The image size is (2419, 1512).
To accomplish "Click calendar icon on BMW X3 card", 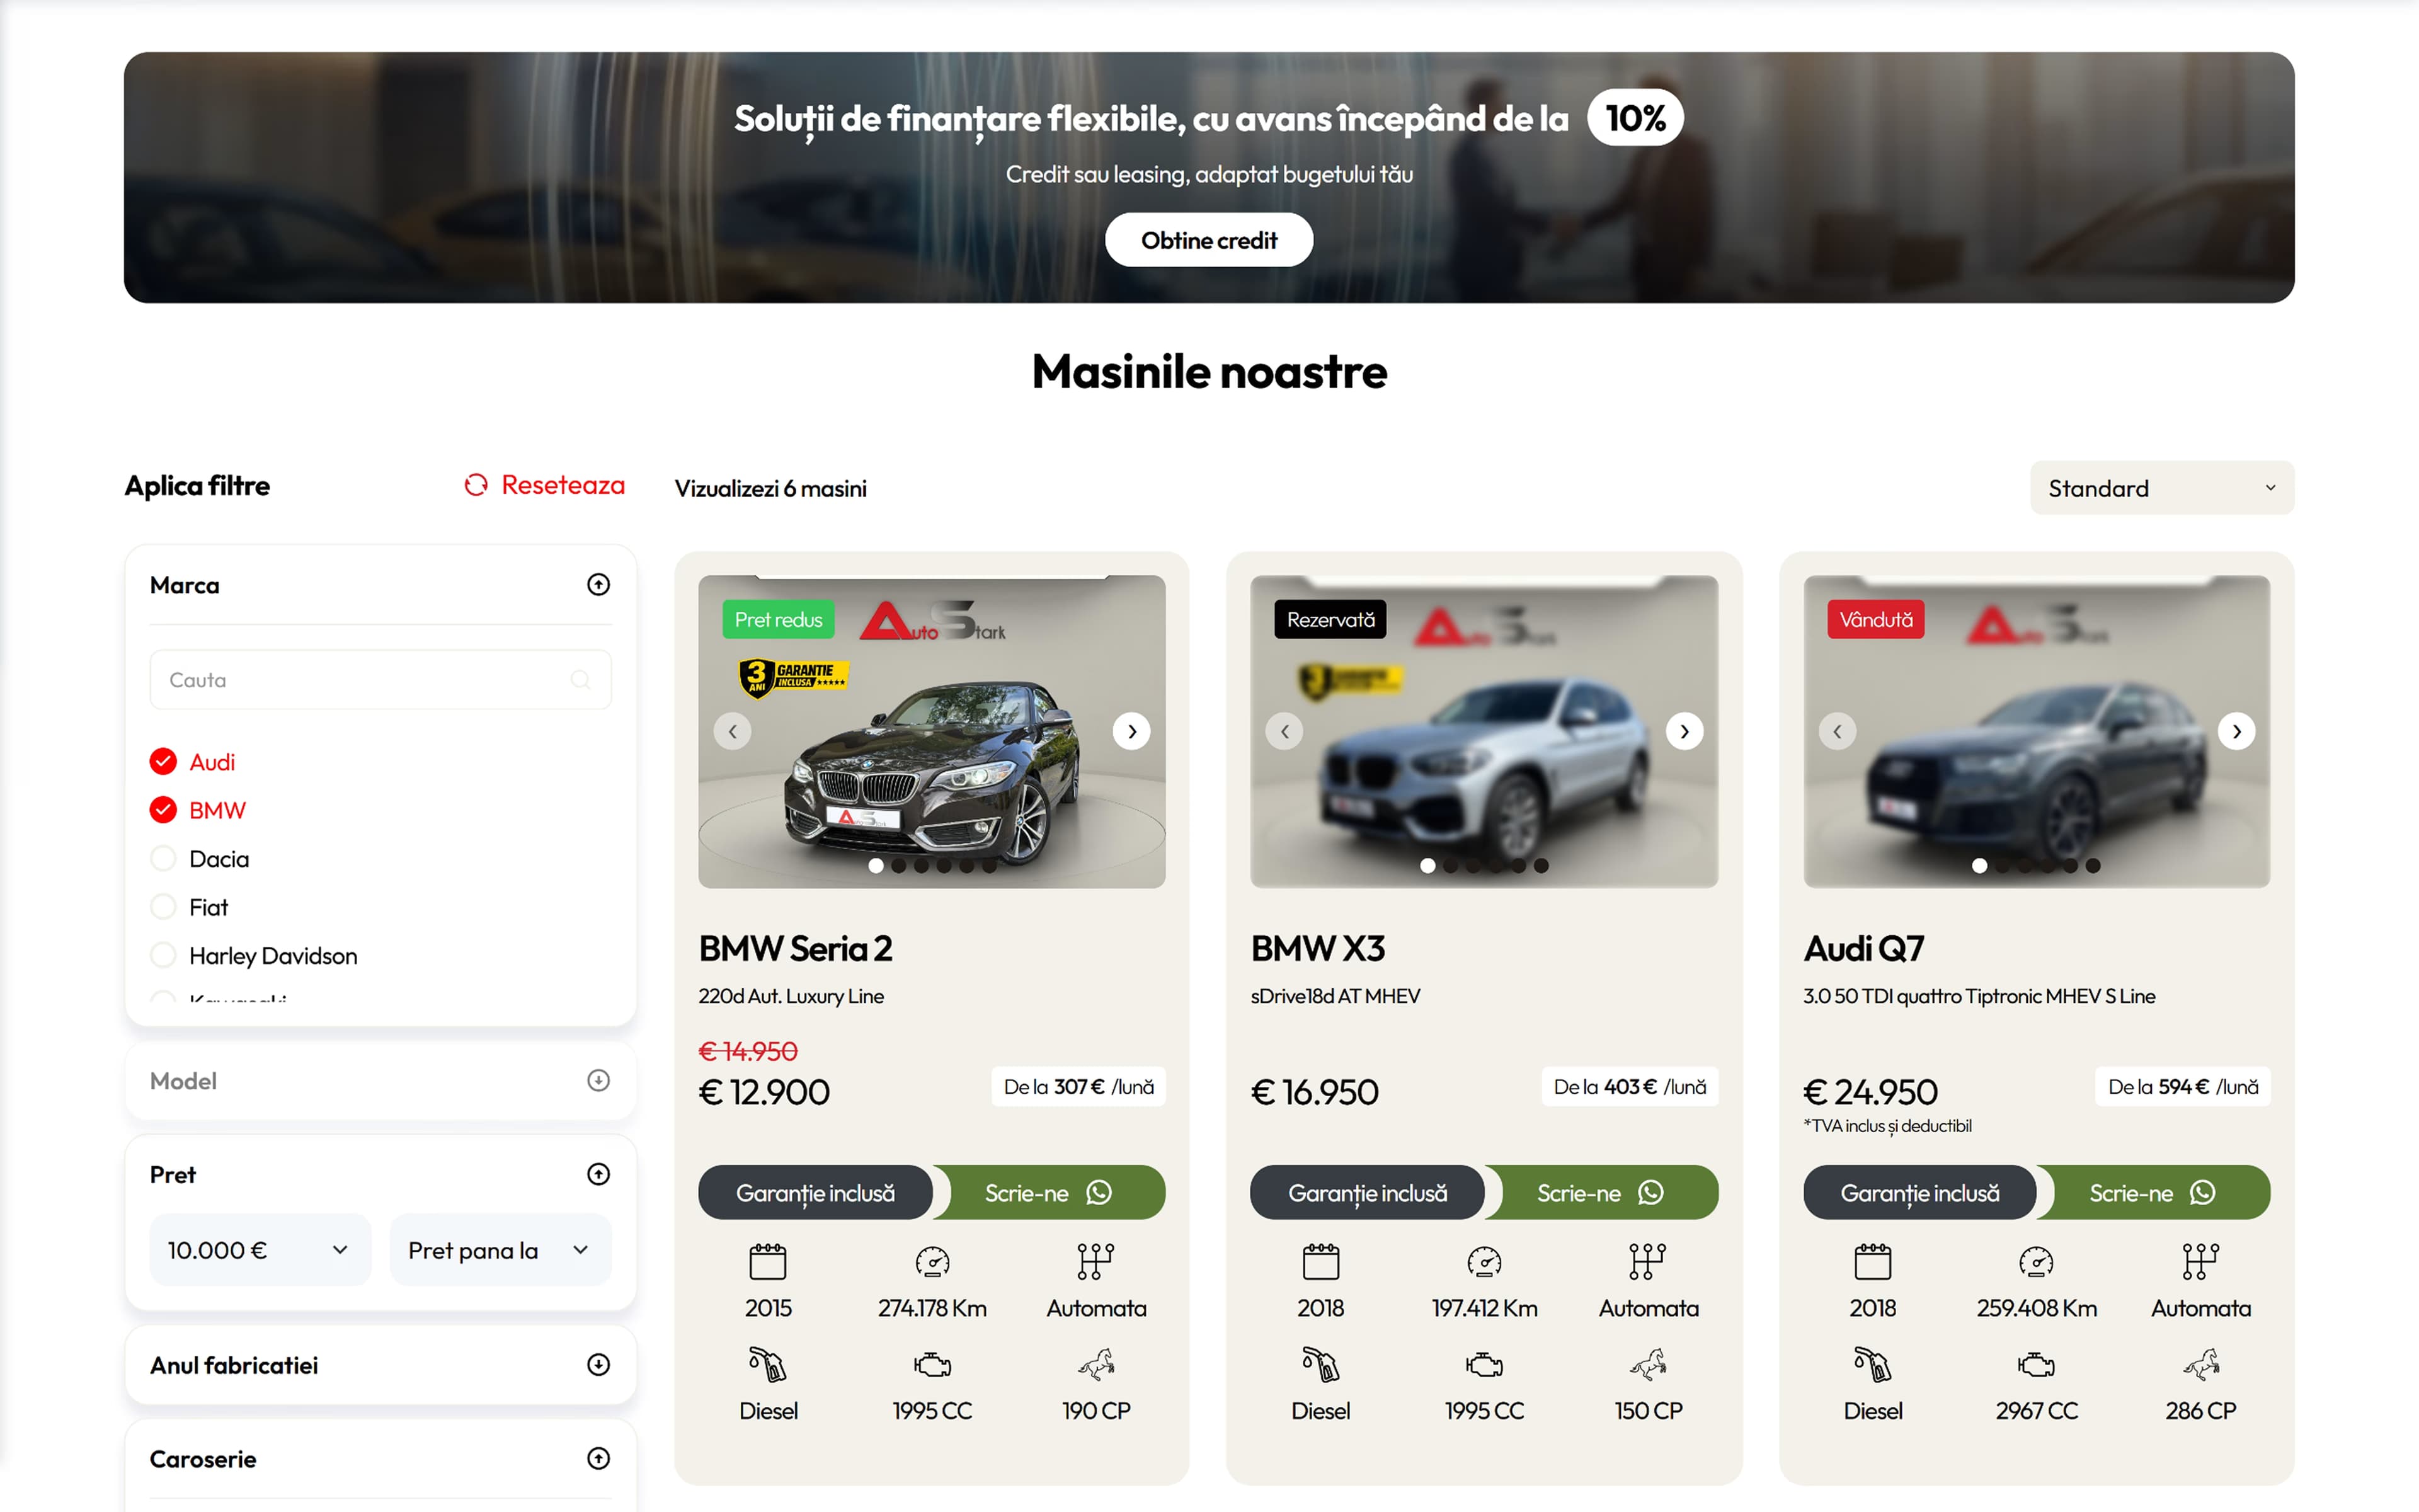I will 1320,1262.
